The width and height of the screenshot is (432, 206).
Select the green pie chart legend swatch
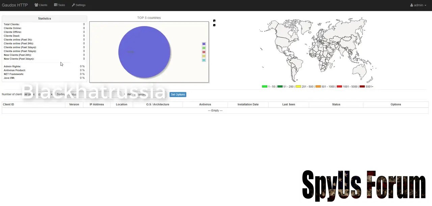point(204,48)
